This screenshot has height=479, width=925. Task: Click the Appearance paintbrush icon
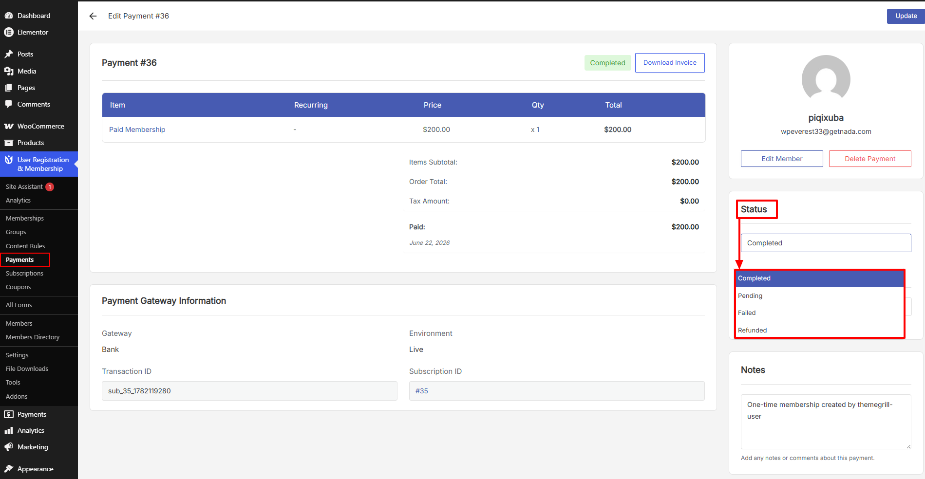[9, 469]
